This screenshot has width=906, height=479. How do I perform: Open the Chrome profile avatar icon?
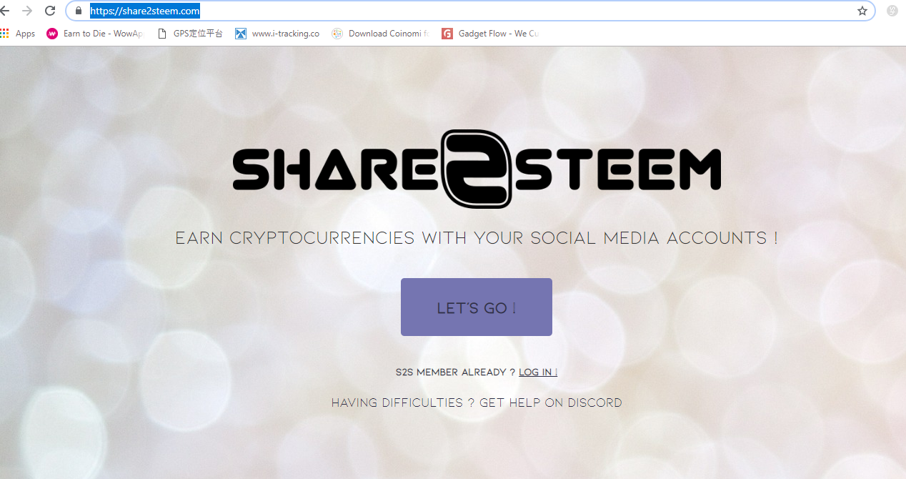pyautogui.click(x=892, y=11)
